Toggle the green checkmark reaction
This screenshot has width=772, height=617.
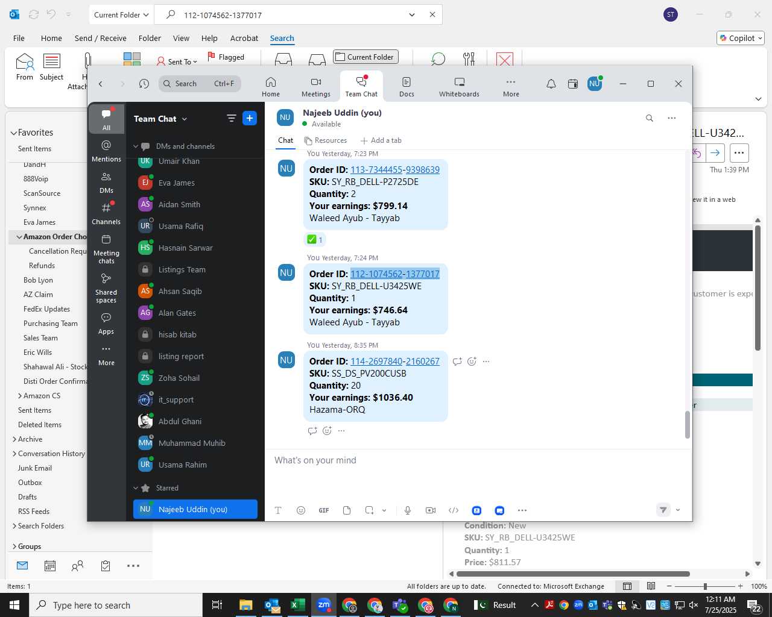(315, 240)
